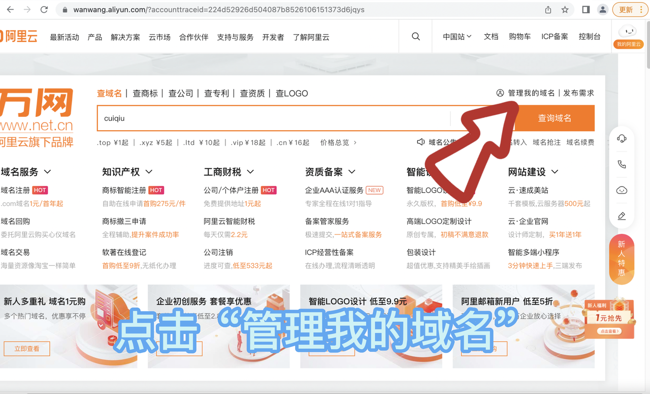Open the ICP备案 header link

click(x=555, y=37)
